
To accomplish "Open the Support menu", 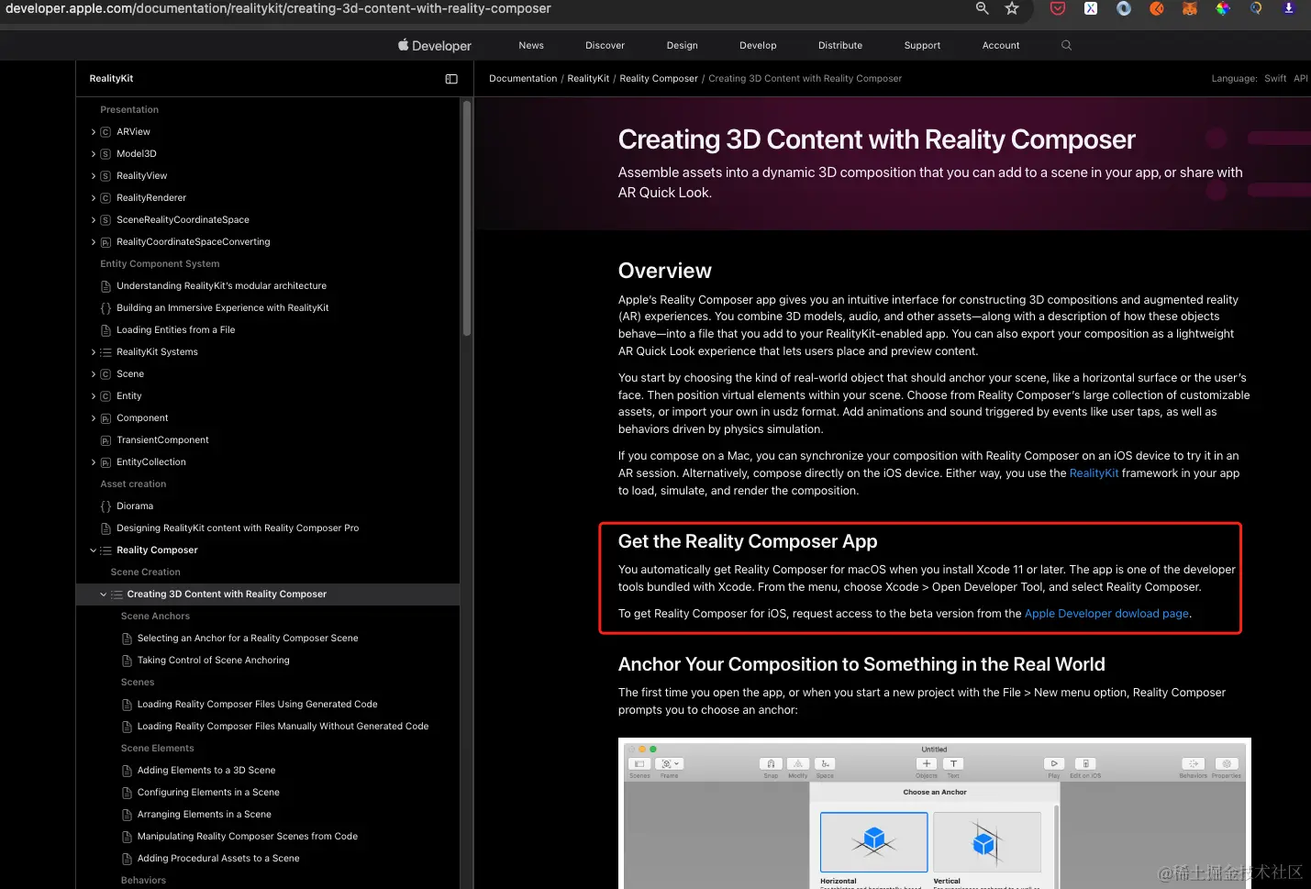I will 922,46.
